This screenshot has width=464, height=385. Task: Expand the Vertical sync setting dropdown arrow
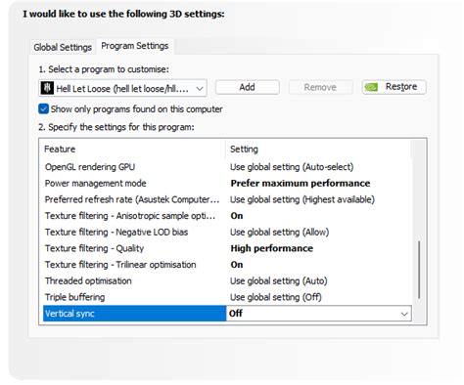404,314
